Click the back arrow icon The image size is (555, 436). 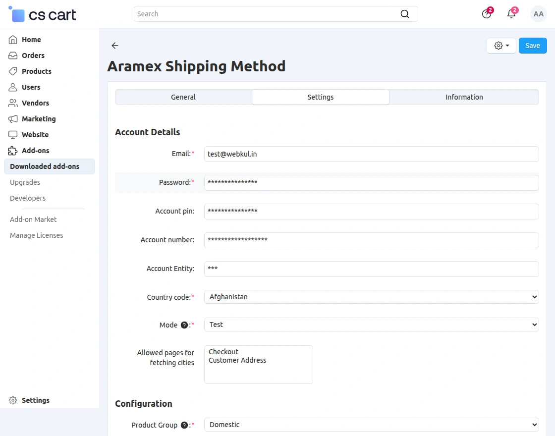(114, 45)
